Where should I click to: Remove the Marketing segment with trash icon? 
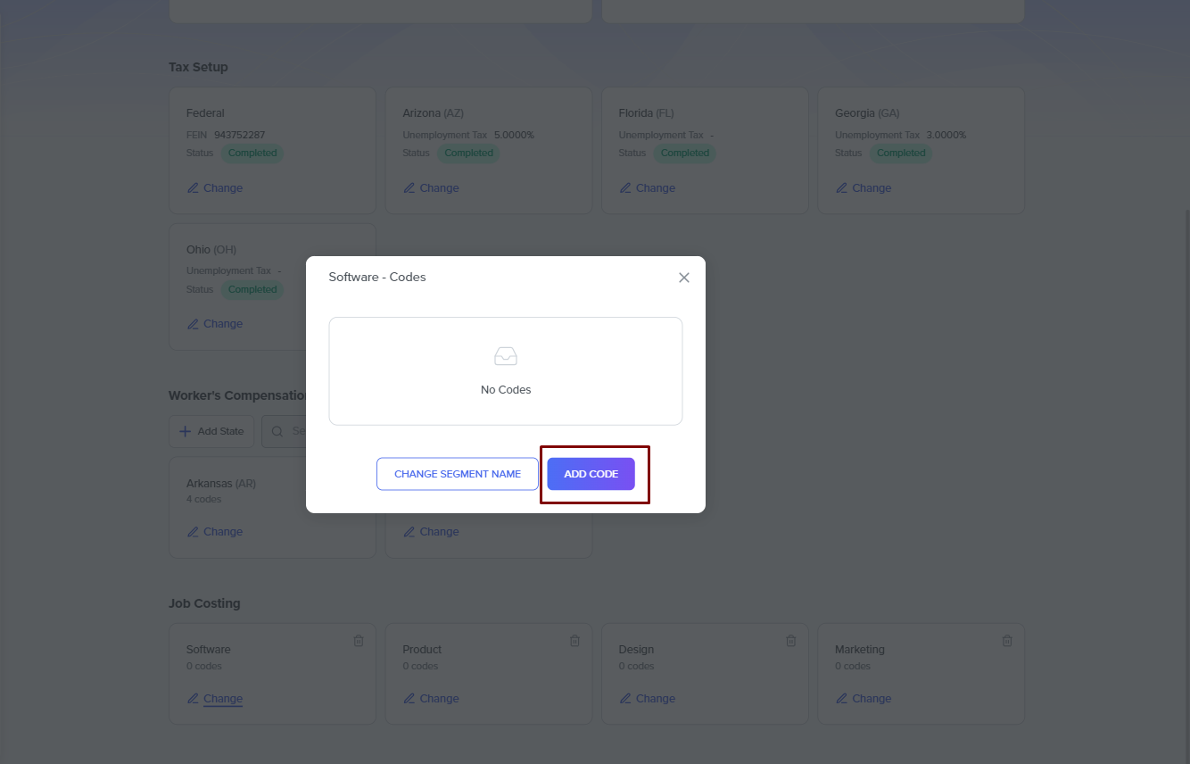click(1007, 641)
